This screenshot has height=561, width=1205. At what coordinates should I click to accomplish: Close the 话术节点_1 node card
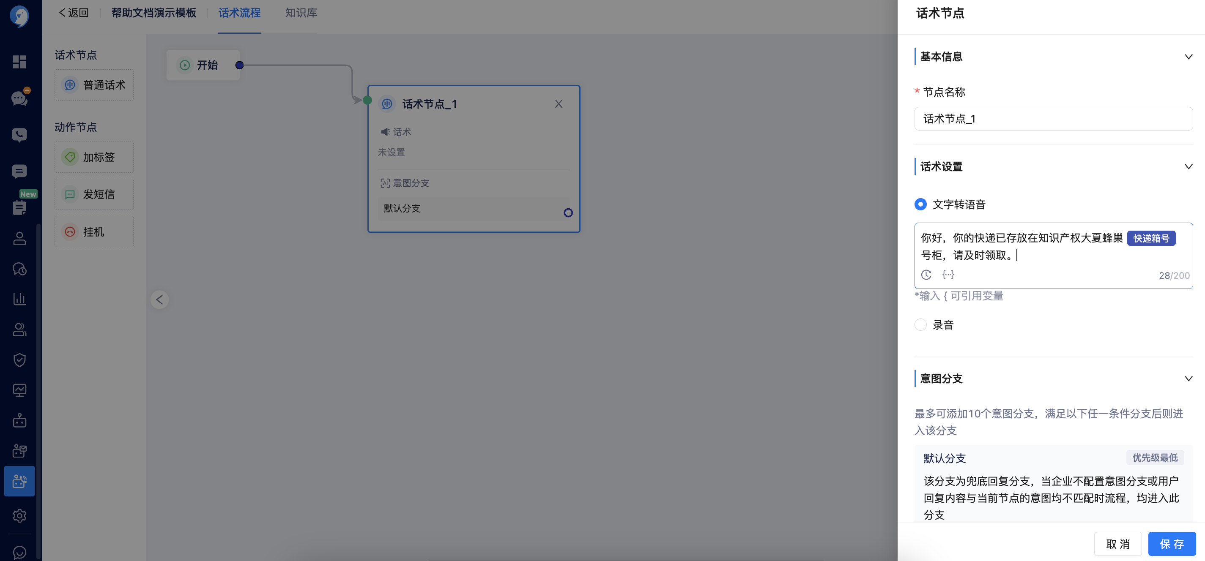pyautogui.click(x=558, y=104)
